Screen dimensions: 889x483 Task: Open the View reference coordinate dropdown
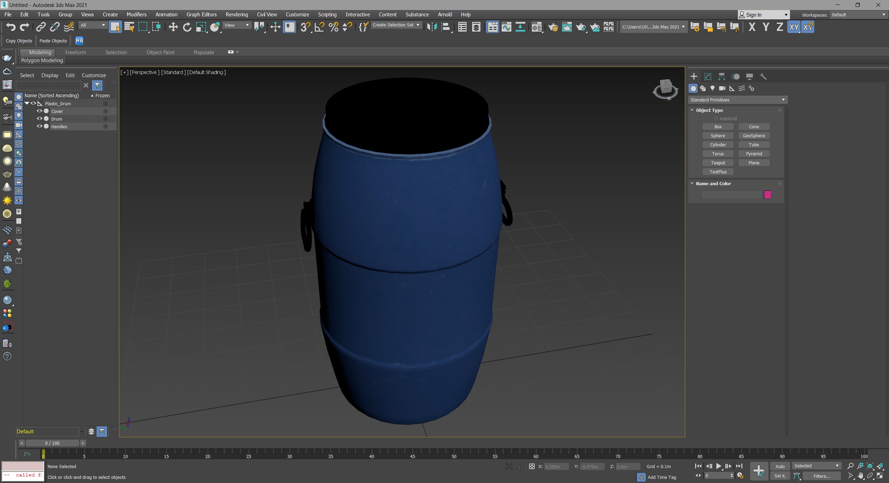click(237, 25)
